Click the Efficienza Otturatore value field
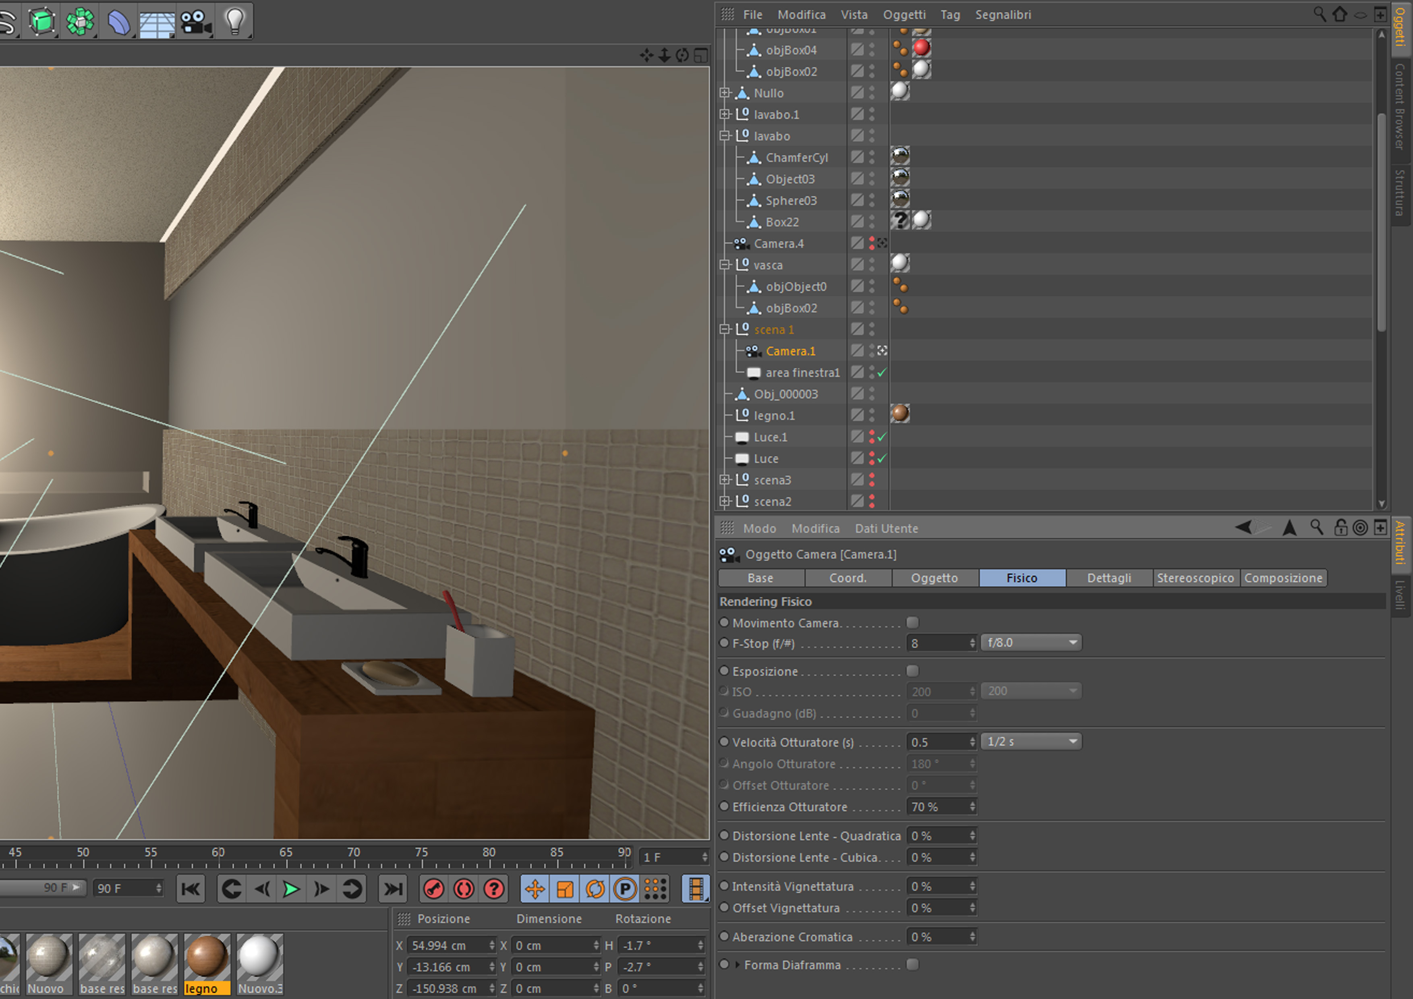 [936, 806]
